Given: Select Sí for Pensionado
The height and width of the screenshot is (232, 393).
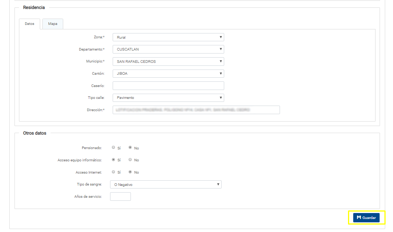Looking at the screenshot, I should 113,148.
